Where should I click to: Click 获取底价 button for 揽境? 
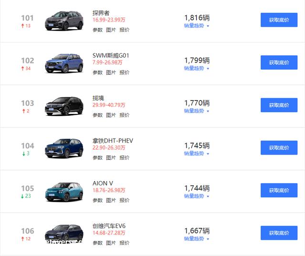279,105
